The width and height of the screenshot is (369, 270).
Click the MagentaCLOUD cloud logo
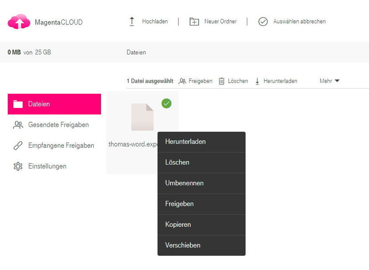pos(18,21)
